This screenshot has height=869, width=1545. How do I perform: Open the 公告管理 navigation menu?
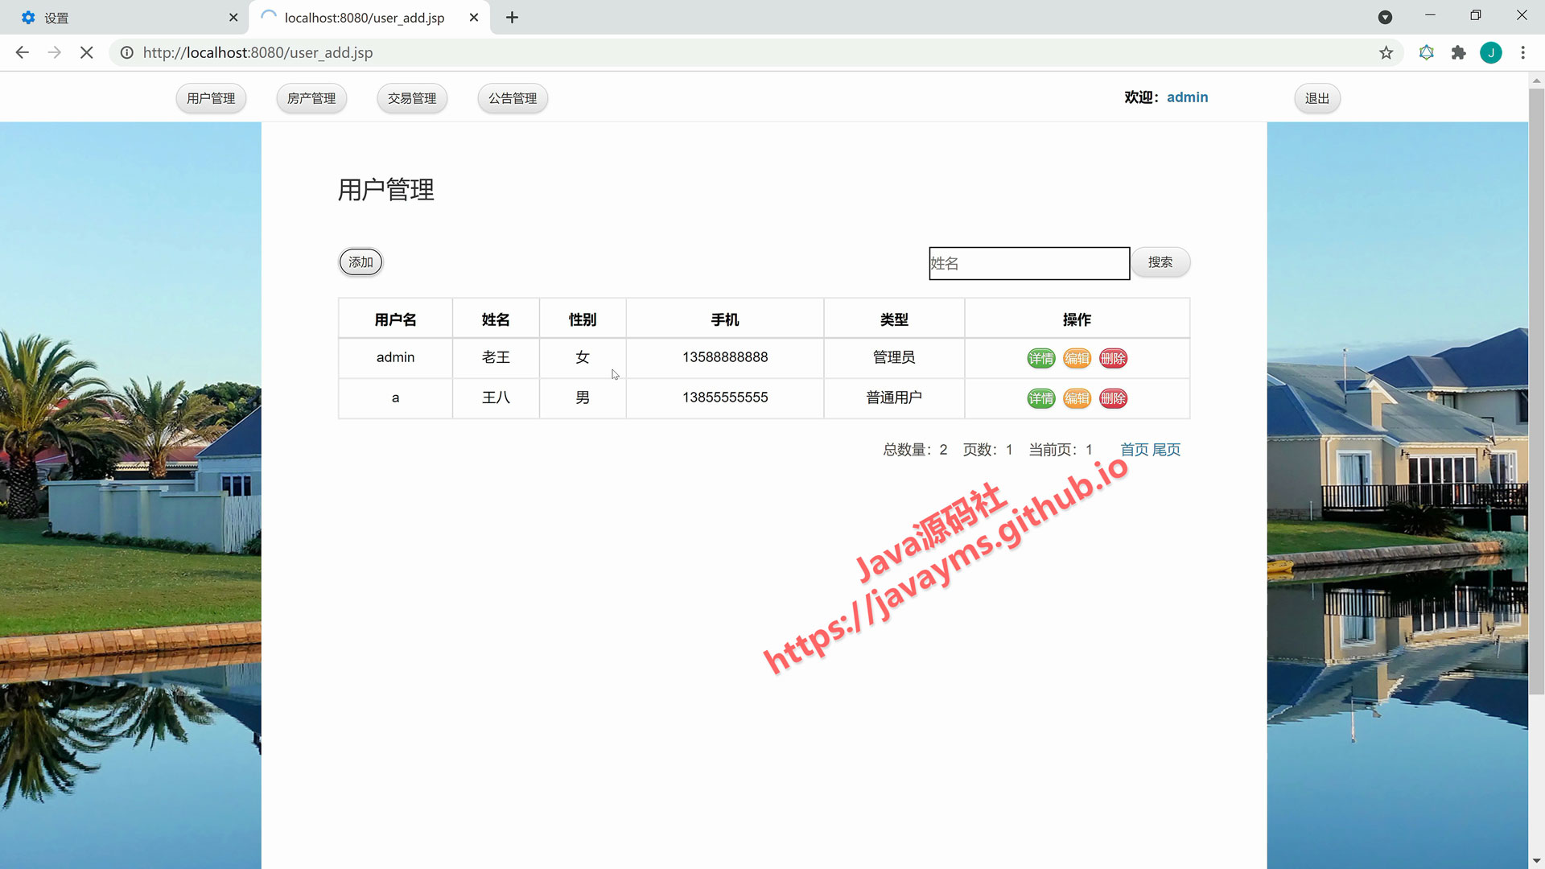point(513,98)
